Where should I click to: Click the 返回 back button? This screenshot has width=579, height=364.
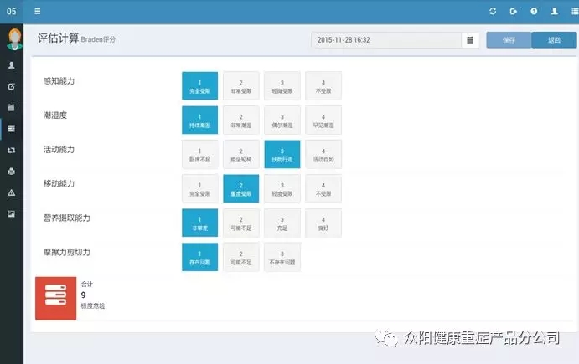tap(553, 39)
